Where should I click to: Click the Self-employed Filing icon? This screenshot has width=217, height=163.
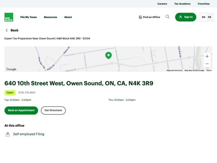pyautogui.click(x=8, y=134)
